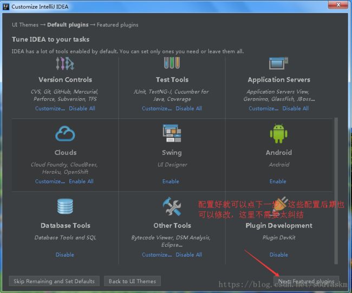
Task: Click the Other Tools heading
Action: tap(172, 225)
